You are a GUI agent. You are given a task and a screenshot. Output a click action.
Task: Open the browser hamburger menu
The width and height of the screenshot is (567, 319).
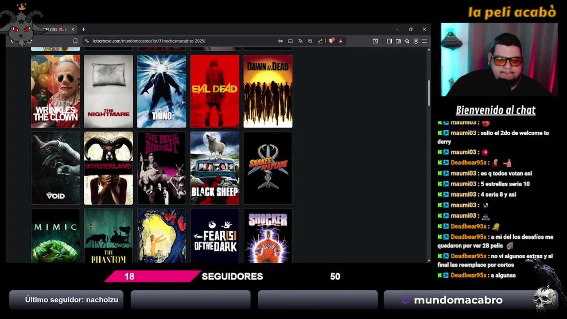click(x=424, y=41)
